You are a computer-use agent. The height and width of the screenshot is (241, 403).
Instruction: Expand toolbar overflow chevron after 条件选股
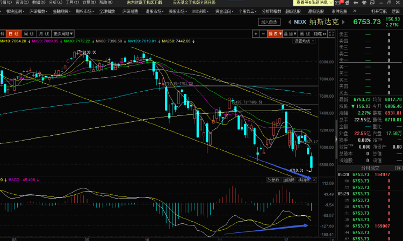pos(355,11)
